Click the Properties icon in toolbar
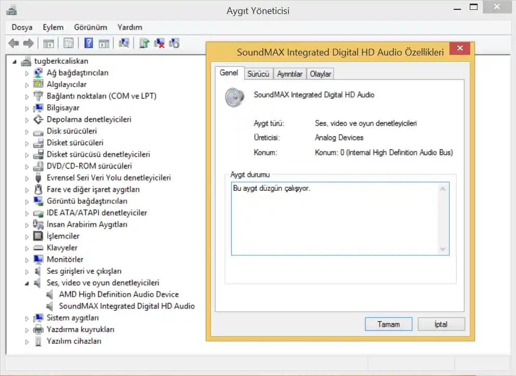516x376 pixels. click(x=68, y=44)
